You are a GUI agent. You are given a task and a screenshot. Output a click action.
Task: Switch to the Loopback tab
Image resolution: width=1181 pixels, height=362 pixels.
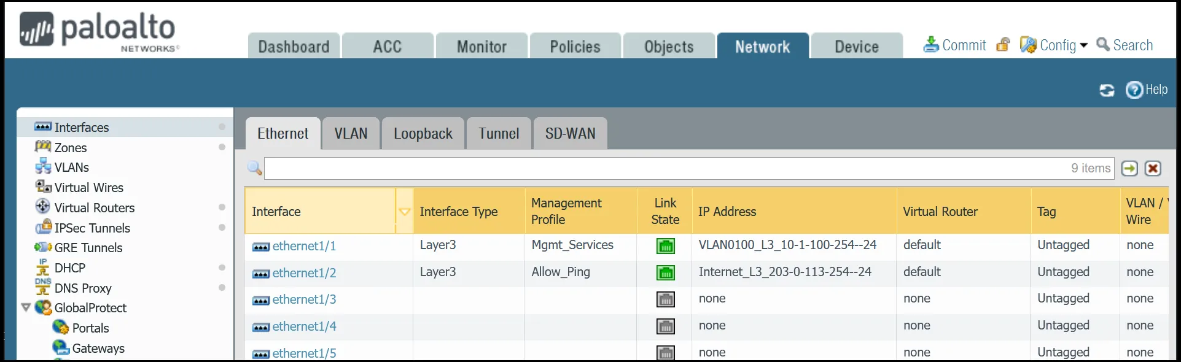pos(423,134)
